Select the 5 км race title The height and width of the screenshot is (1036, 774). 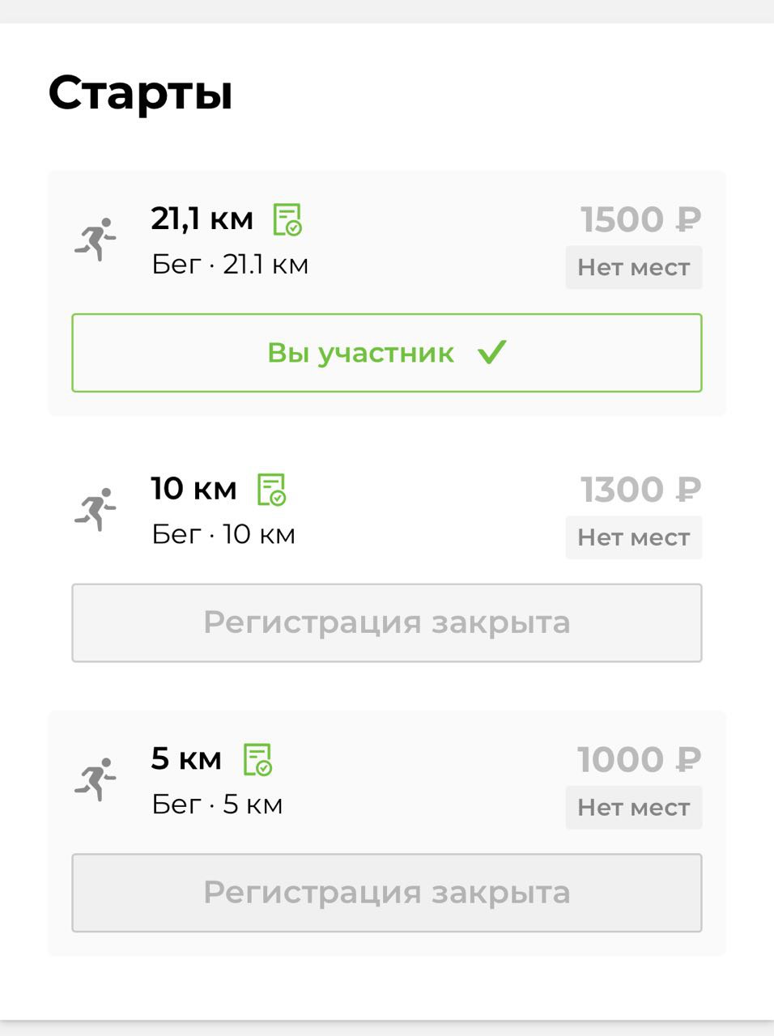tap(186, 758)
